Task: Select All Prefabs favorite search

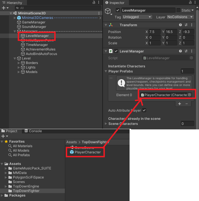Action: [19, 155]
